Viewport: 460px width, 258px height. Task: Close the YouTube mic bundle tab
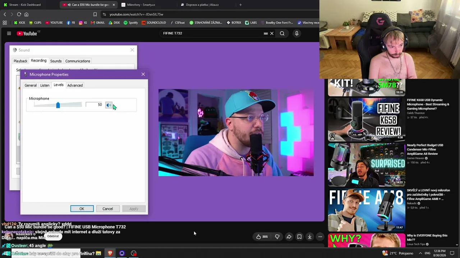click(114, 5)
